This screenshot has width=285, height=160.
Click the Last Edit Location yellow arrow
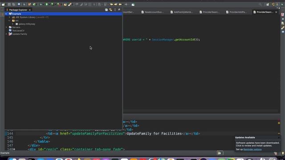point(111,4)
